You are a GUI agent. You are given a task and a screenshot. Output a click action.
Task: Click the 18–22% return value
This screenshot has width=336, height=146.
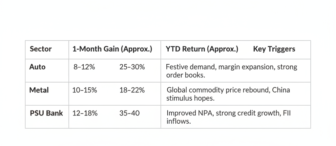pyautogui.click(x=132, y=90)
